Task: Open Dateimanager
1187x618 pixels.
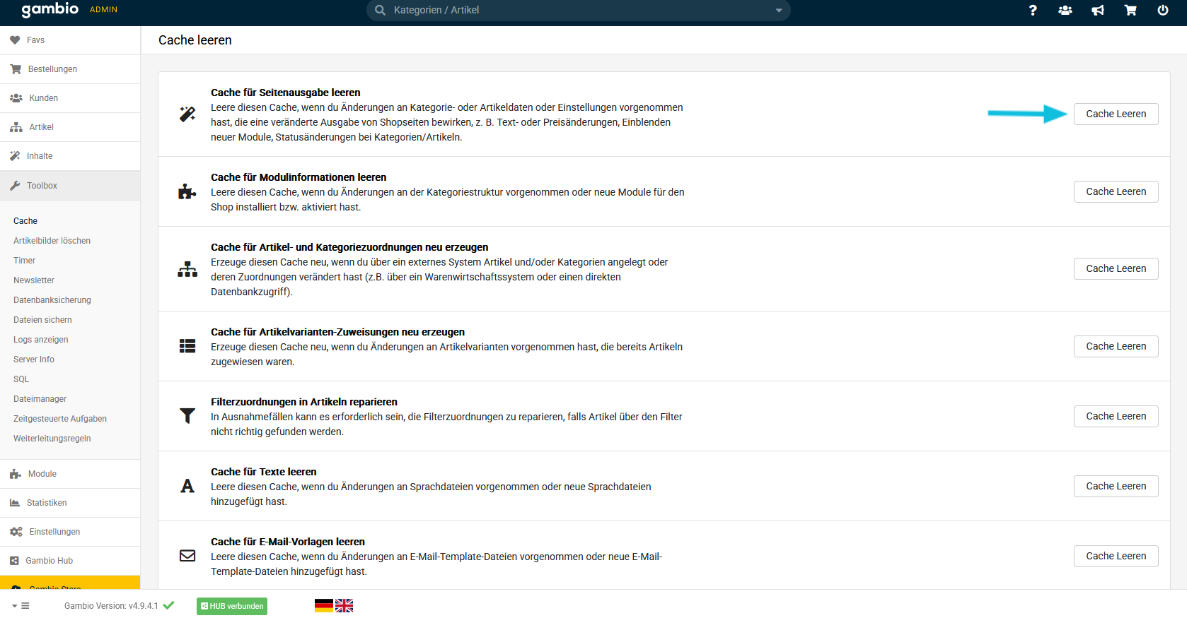Action: click(40, 399)
